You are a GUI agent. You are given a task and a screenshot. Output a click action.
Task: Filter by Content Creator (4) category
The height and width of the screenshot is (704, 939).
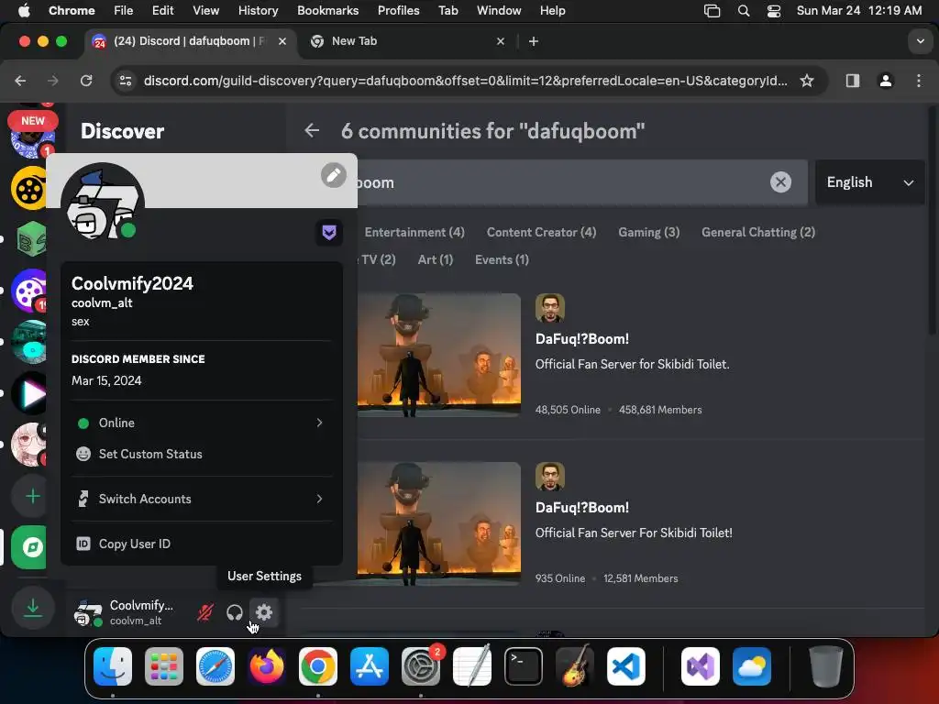(x=541, y=232)
